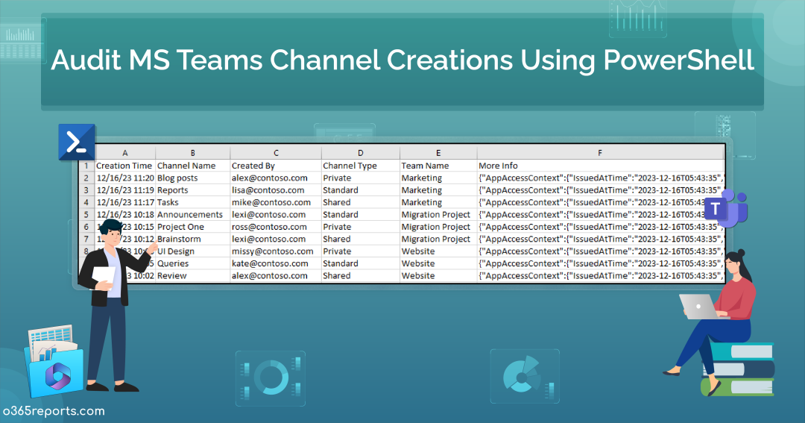This screenshot has height=423, width=805.
Task: Click "Shared" in the Brainstorm row
Action: click(x=361, y=239)
